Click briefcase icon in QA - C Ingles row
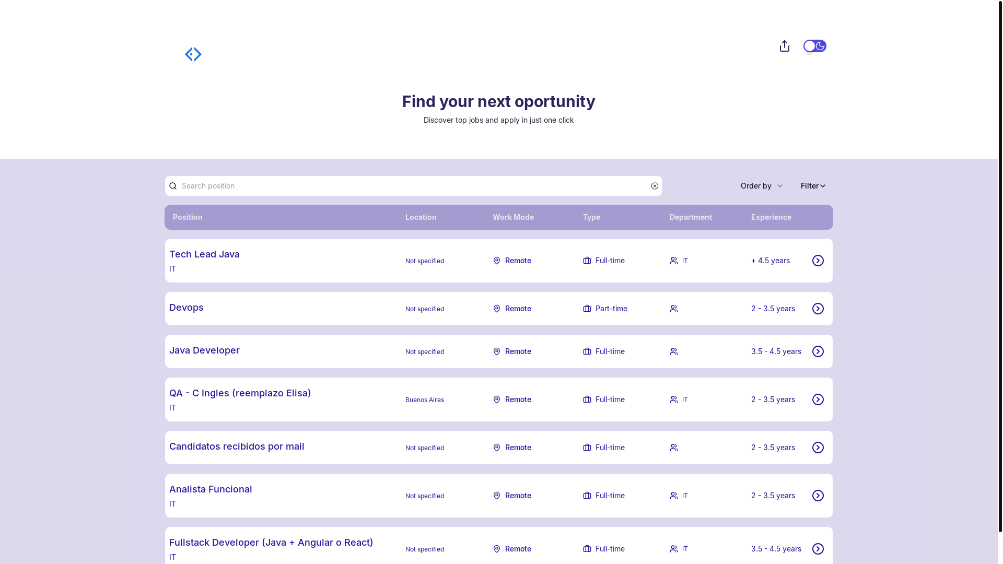Image resolution: width=1003 pixels, height=564 pixels. 587,399
